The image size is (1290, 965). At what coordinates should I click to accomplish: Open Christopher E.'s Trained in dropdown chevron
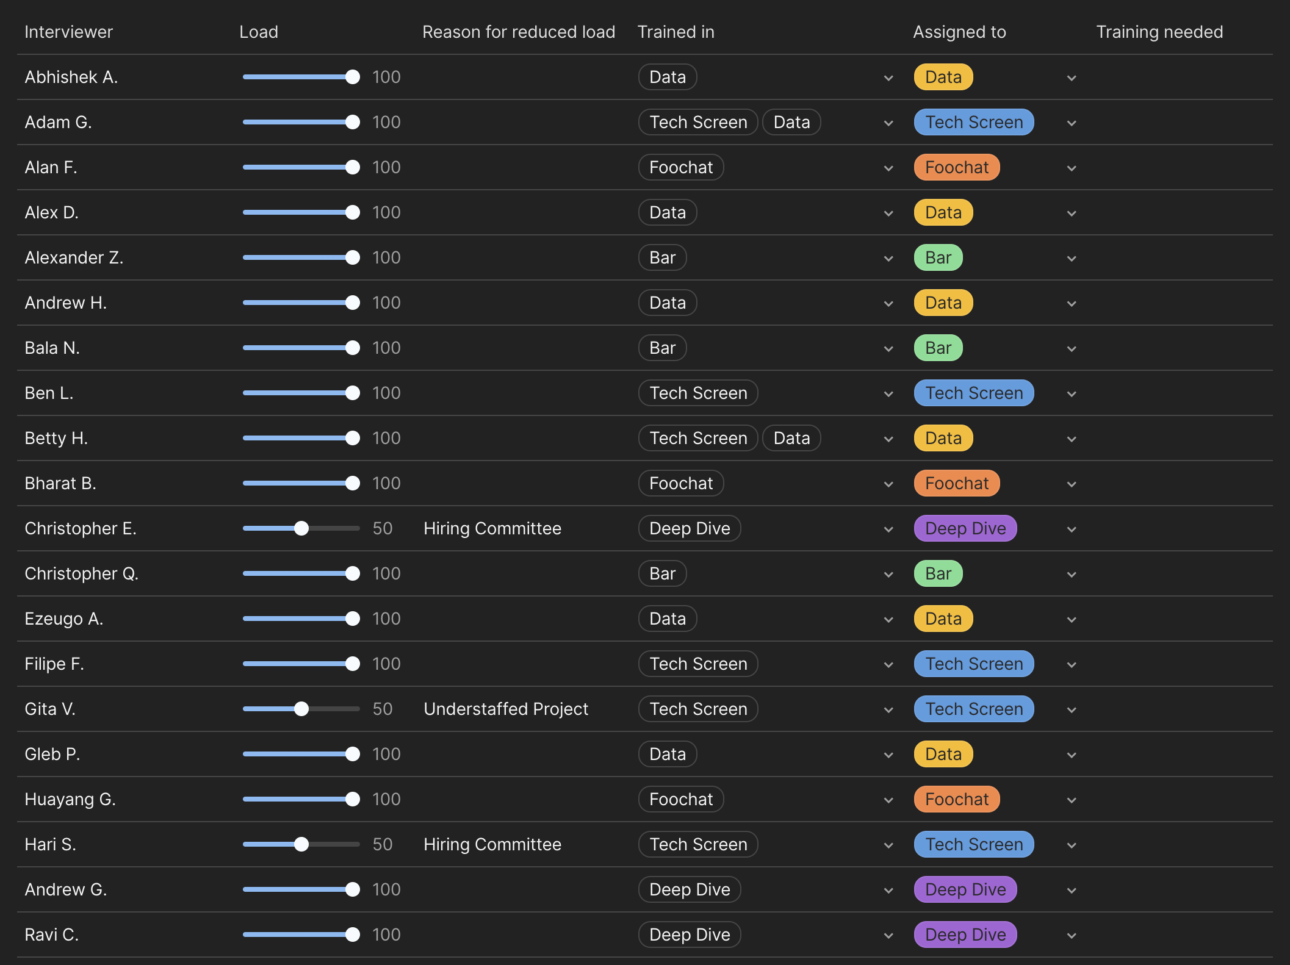[888, 529]
